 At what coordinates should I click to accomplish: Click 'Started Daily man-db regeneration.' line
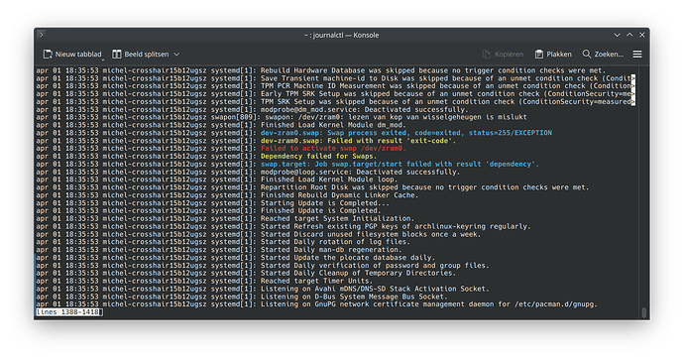pos(331,250)
